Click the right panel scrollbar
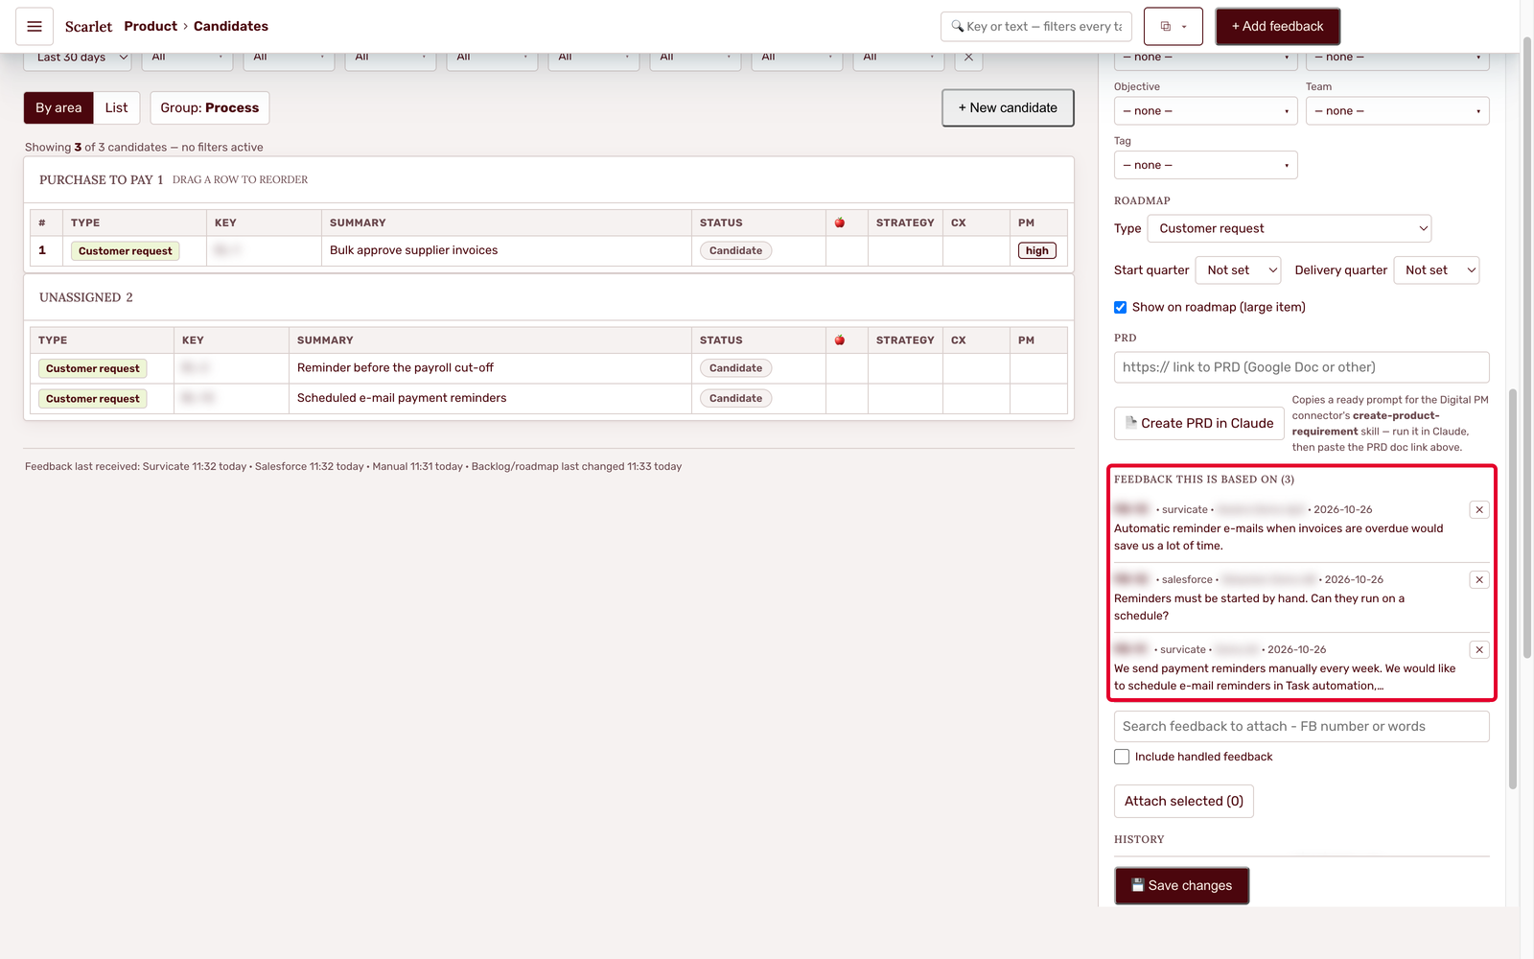1534x959 pixels. click(1513, 589)
